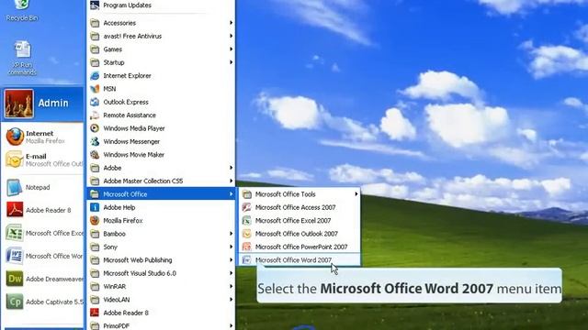Click the Adobe Help icon

[x=95, y=207]
